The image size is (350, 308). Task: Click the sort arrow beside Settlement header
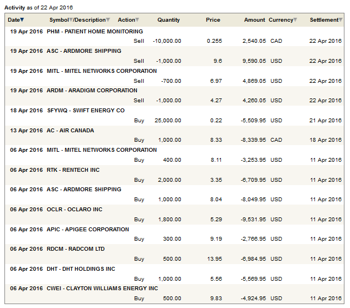[341, 20]
